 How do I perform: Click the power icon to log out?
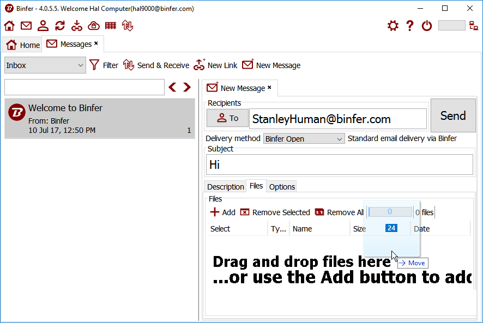point(427,26)
